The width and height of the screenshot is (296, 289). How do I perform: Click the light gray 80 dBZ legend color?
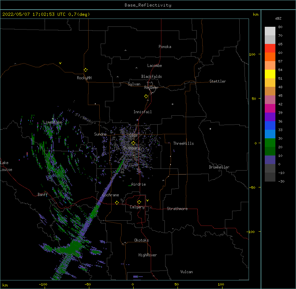(270, 31)
